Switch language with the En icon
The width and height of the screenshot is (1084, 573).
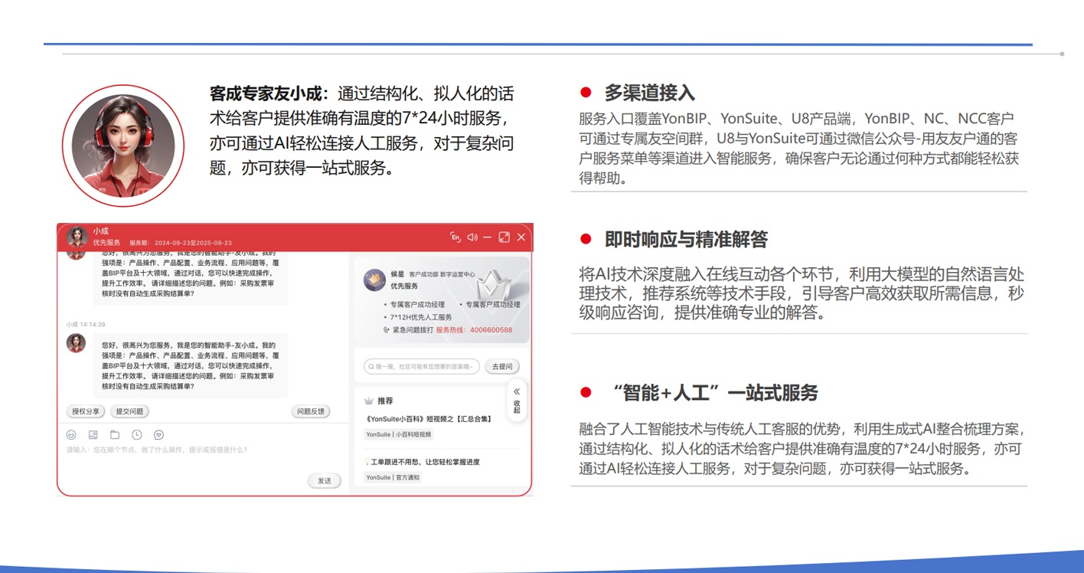pyautogui.click(x=455, y=237)
